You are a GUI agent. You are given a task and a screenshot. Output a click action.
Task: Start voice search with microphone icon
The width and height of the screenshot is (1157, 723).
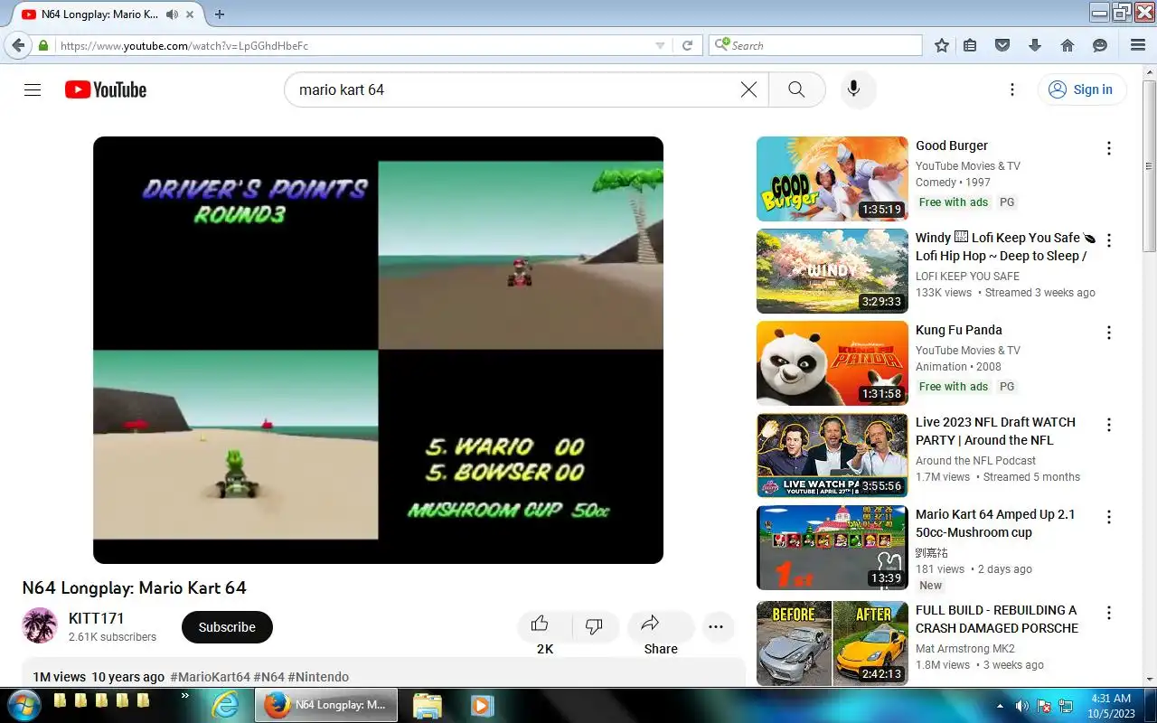tap(852, 89)
